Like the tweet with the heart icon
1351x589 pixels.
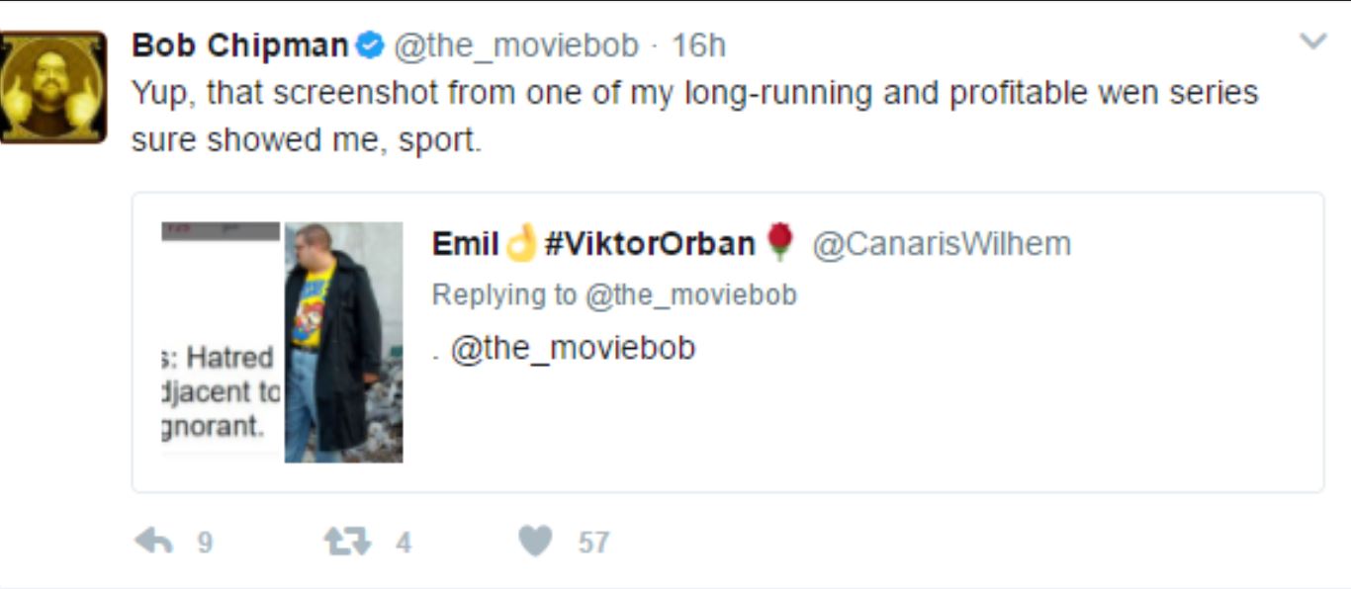tap(535, 541)
